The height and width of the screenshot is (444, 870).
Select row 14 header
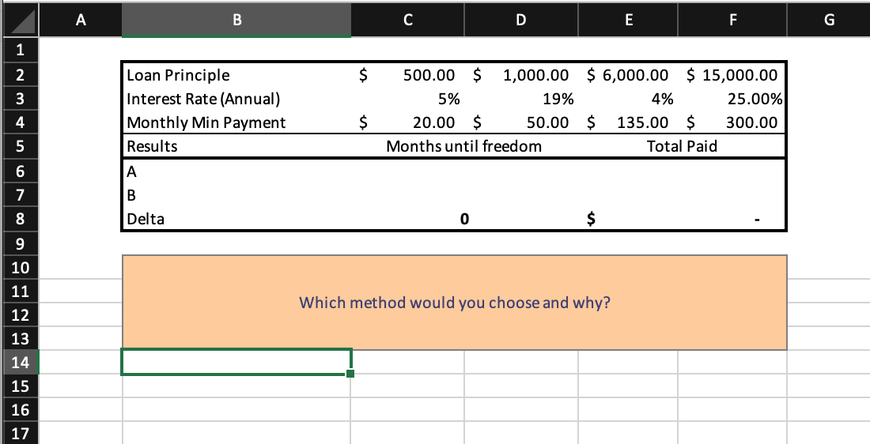20,362
